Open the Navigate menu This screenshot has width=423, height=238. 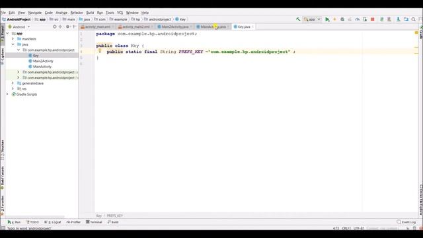[x=35, y=13]
